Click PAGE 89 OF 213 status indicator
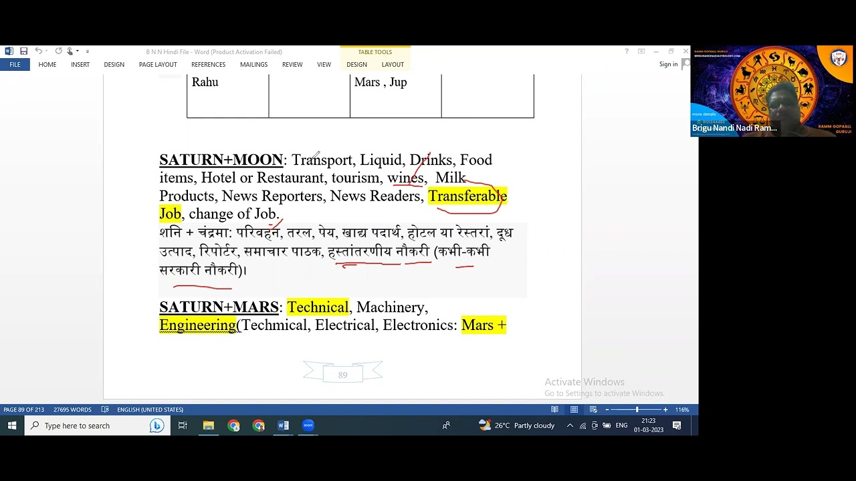Image resolution: width=856 pixels, height=481 pixels. [23, 410]
